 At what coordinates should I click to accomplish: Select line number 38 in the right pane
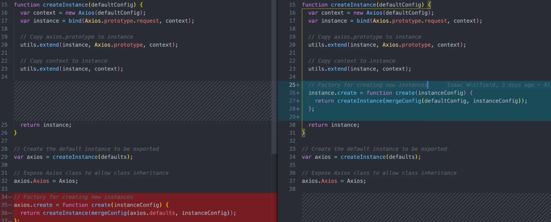[292, 189]
